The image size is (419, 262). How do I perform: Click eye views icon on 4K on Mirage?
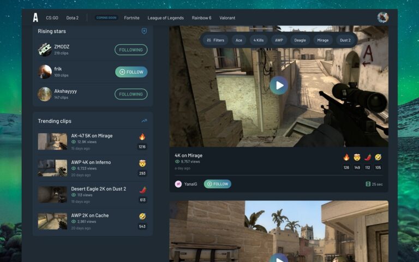(177, 162)
